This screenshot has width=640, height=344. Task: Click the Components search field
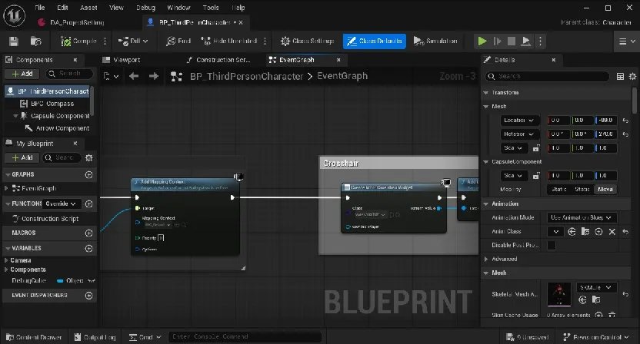[x=69, y=74]
